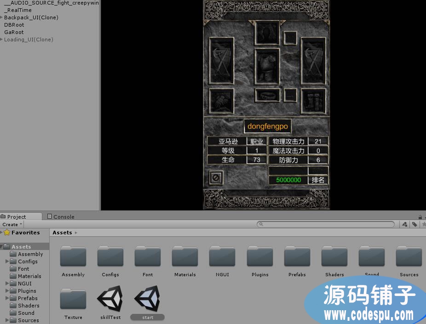Expand Configs folder in project tree
Image resolution: width=426 pixels, height=324 pixels.
pyautogui.click(x=7, y=261)
